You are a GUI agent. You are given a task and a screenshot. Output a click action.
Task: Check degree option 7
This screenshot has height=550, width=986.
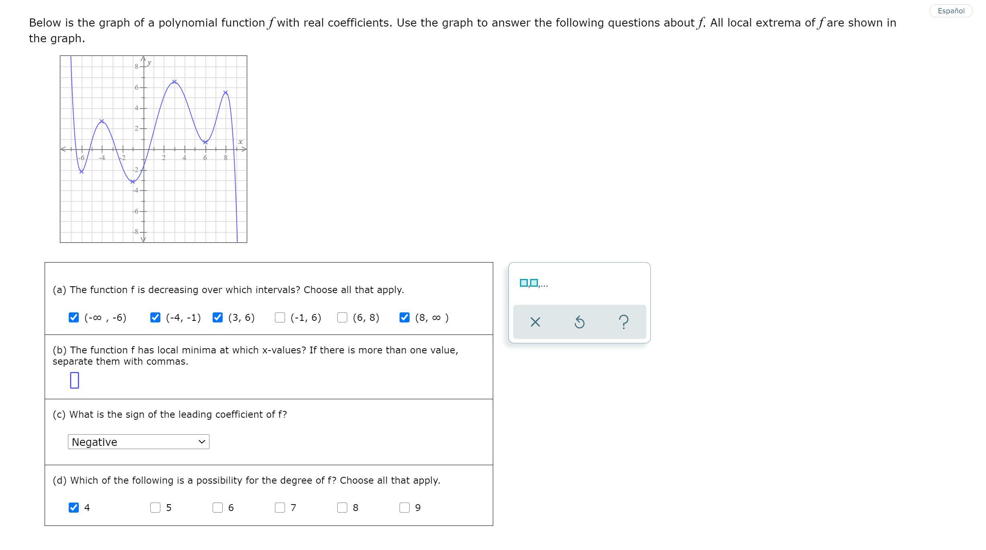pos(280,508)
